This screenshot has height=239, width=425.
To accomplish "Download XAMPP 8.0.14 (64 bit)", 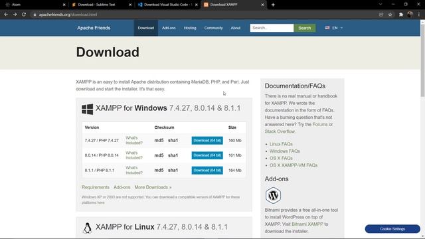I will [207, 155].
